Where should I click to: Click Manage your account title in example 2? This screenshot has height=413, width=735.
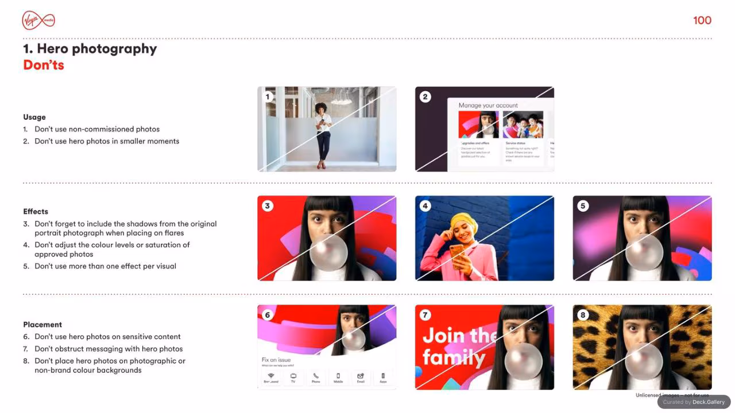[x=488, y=106]
